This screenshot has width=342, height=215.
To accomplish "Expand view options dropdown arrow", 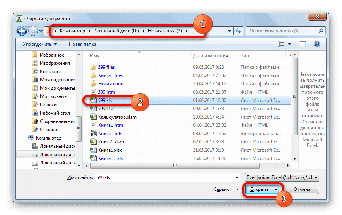I will (289, 44).
